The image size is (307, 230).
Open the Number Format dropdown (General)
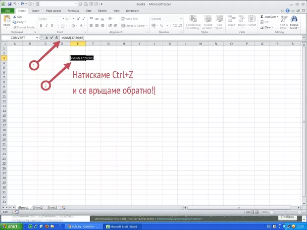point(181,19)
